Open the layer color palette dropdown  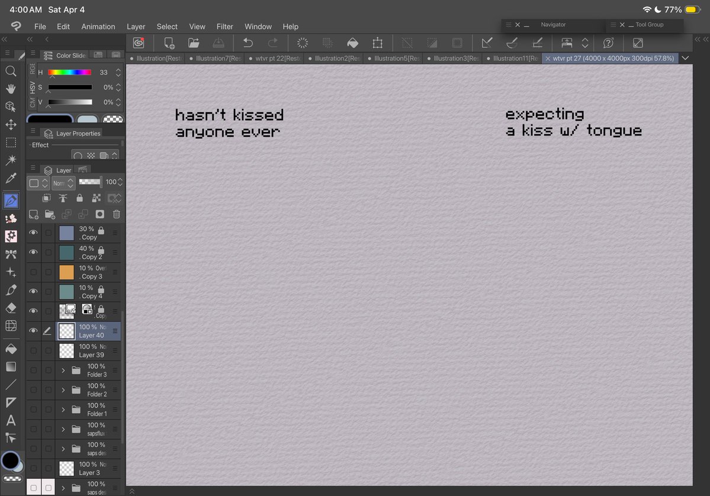coord(39,183)
